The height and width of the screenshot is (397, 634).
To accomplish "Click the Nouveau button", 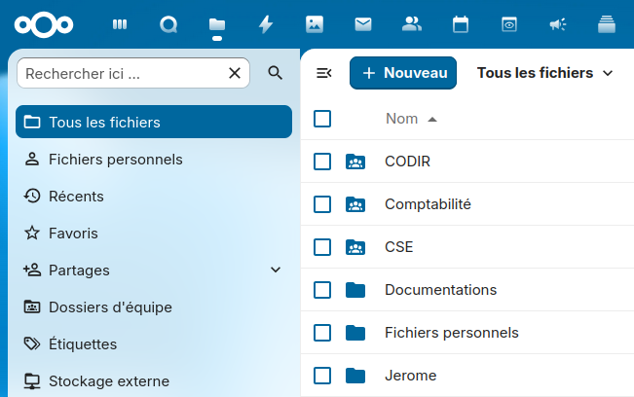I will pos(403,73).
